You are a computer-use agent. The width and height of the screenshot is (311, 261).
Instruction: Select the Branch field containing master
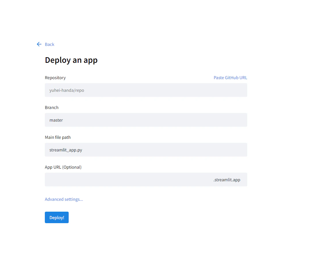pyautogui.click(x=146, y=120)
